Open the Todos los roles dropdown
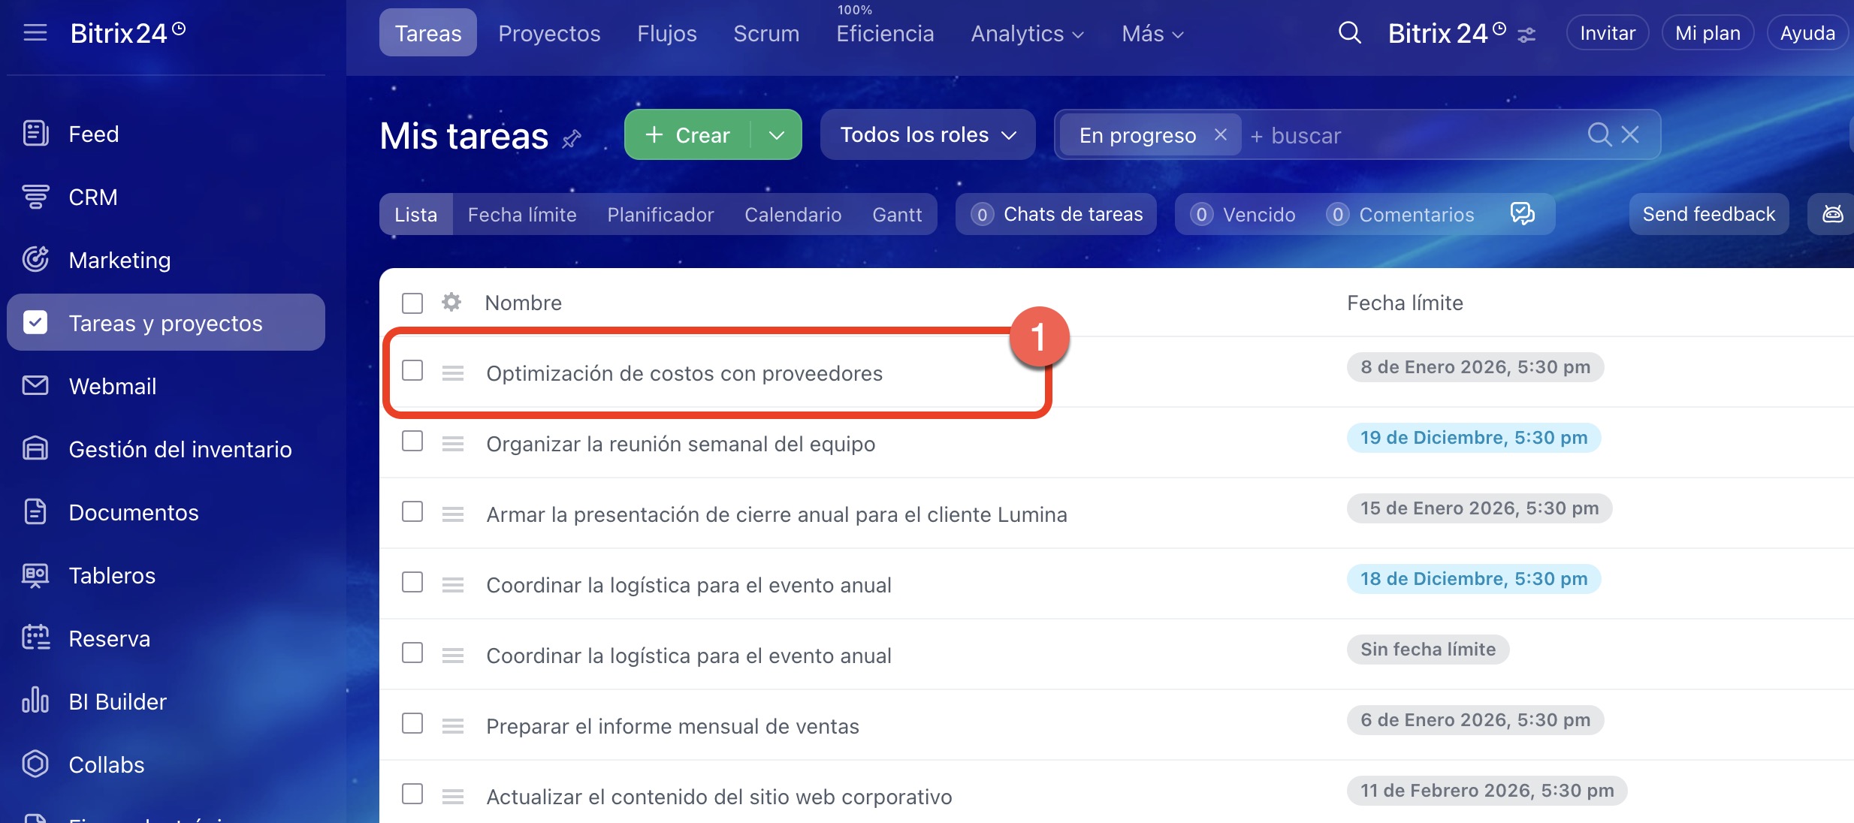 pos(927,135)
